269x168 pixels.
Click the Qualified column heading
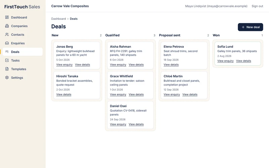tap(112, 35)
